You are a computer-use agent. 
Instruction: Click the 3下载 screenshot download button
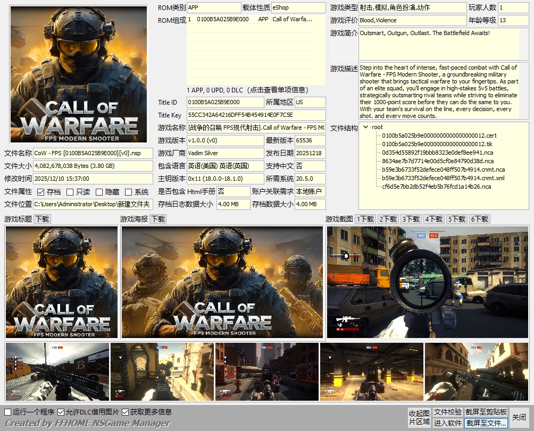tap(411, 219)
